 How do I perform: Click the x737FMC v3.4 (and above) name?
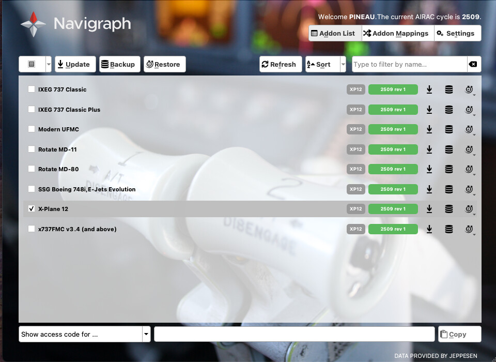(x=77, y=229)
